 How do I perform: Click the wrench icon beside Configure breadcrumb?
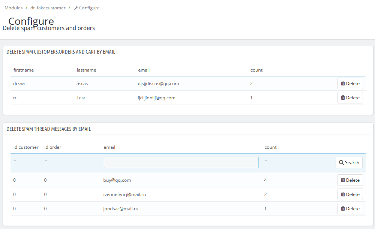click(76, 8)
